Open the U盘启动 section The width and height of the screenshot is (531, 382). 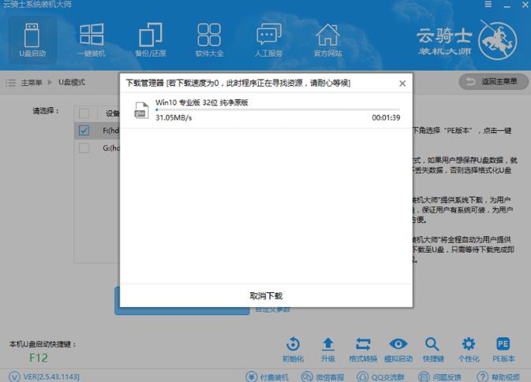pos(32,40)
